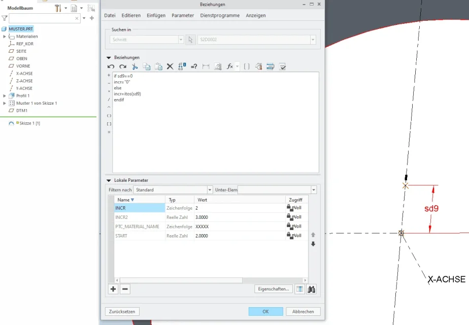This screenshot has width=469, height=325.
Task: Open model tree settings hammer icon
Action: pyautogui.click(x=58, y=8)
